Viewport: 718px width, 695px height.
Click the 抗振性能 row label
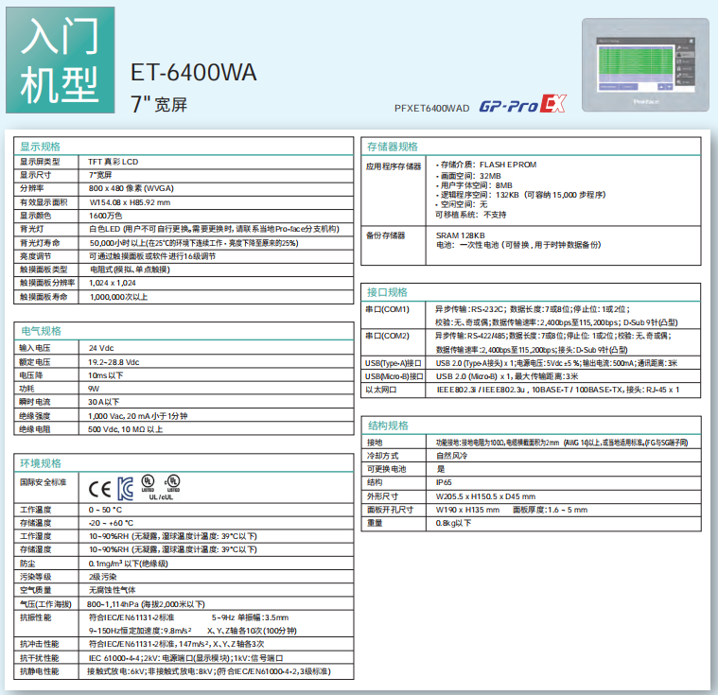pos(36,617)
